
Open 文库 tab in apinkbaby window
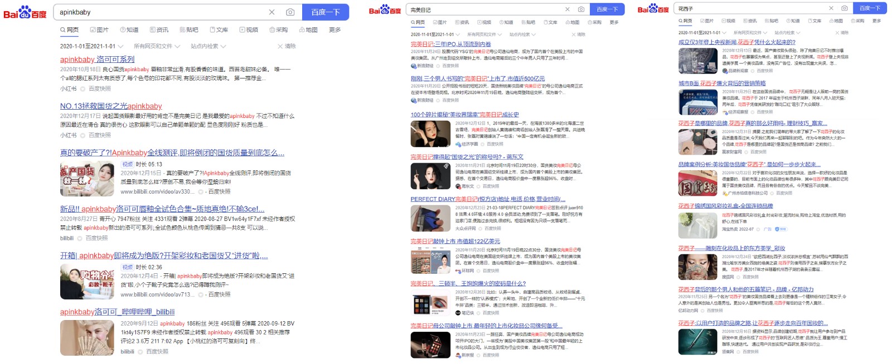point(219,30)
